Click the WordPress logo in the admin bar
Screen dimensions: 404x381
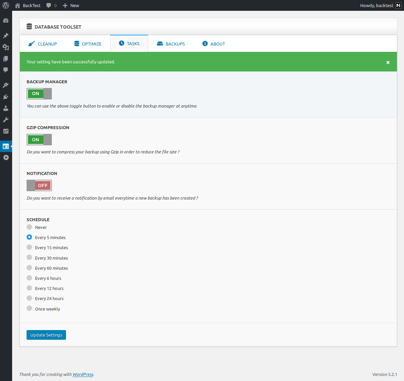tap(6, 5)
